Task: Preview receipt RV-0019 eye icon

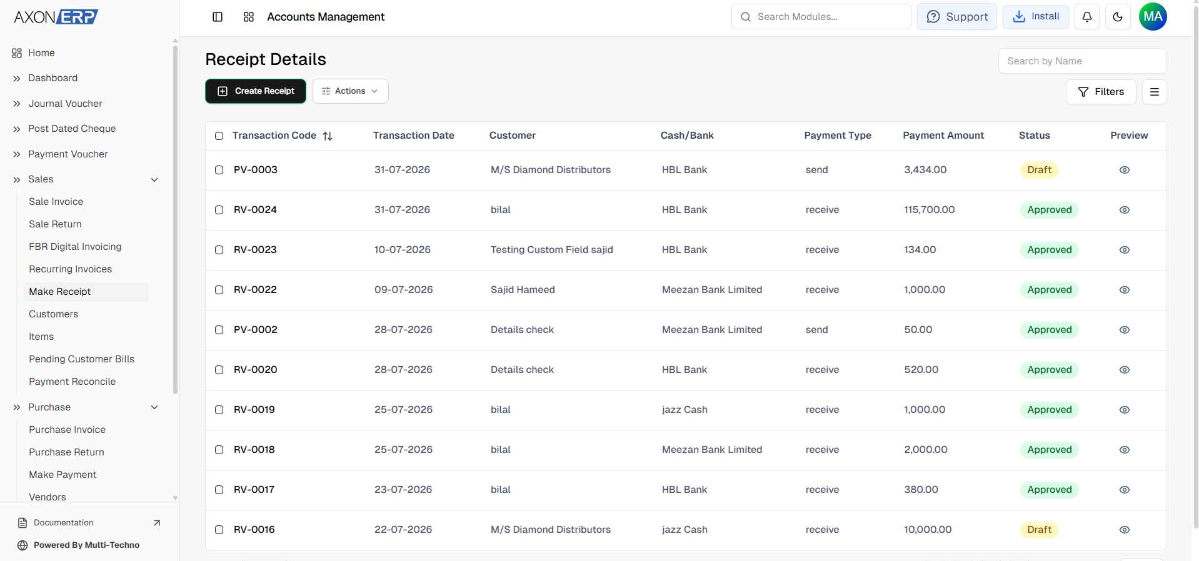Action: point(1125,410)
